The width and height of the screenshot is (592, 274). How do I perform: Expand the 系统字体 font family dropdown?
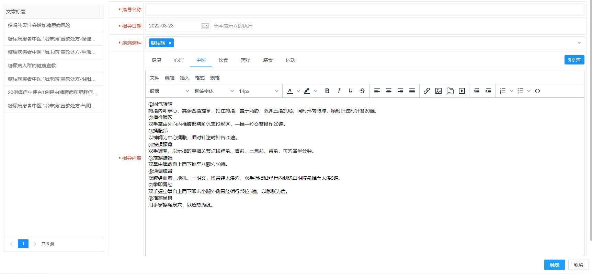214,91
